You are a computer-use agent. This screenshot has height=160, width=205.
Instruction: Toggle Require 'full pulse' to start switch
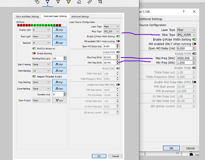pyautogui.click(x=34, y=76)
